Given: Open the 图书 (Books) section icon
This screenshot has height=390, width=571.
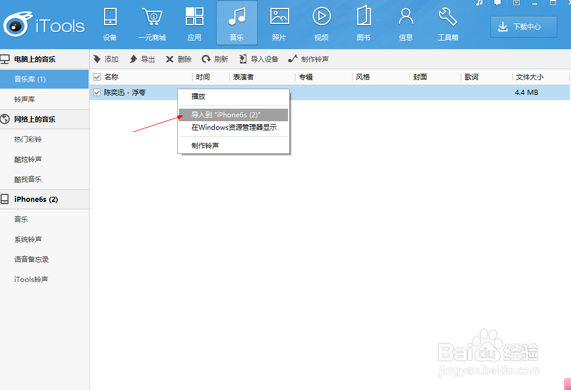Looking at the screenshot, I should (x=364, y=16).
